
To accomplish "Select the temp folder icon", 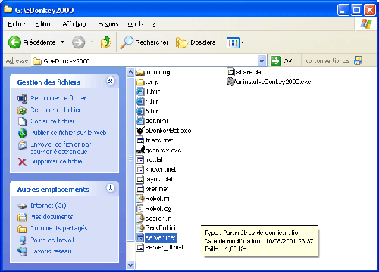I will point(140,82).
